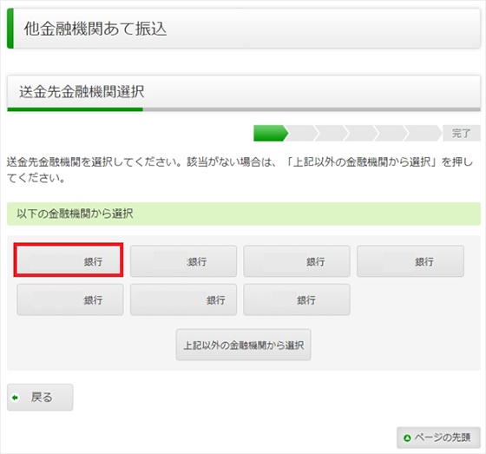486x454 pixels.
Task: Click the 以下の金融機関から選択 green section header
Action: (244, 214)
